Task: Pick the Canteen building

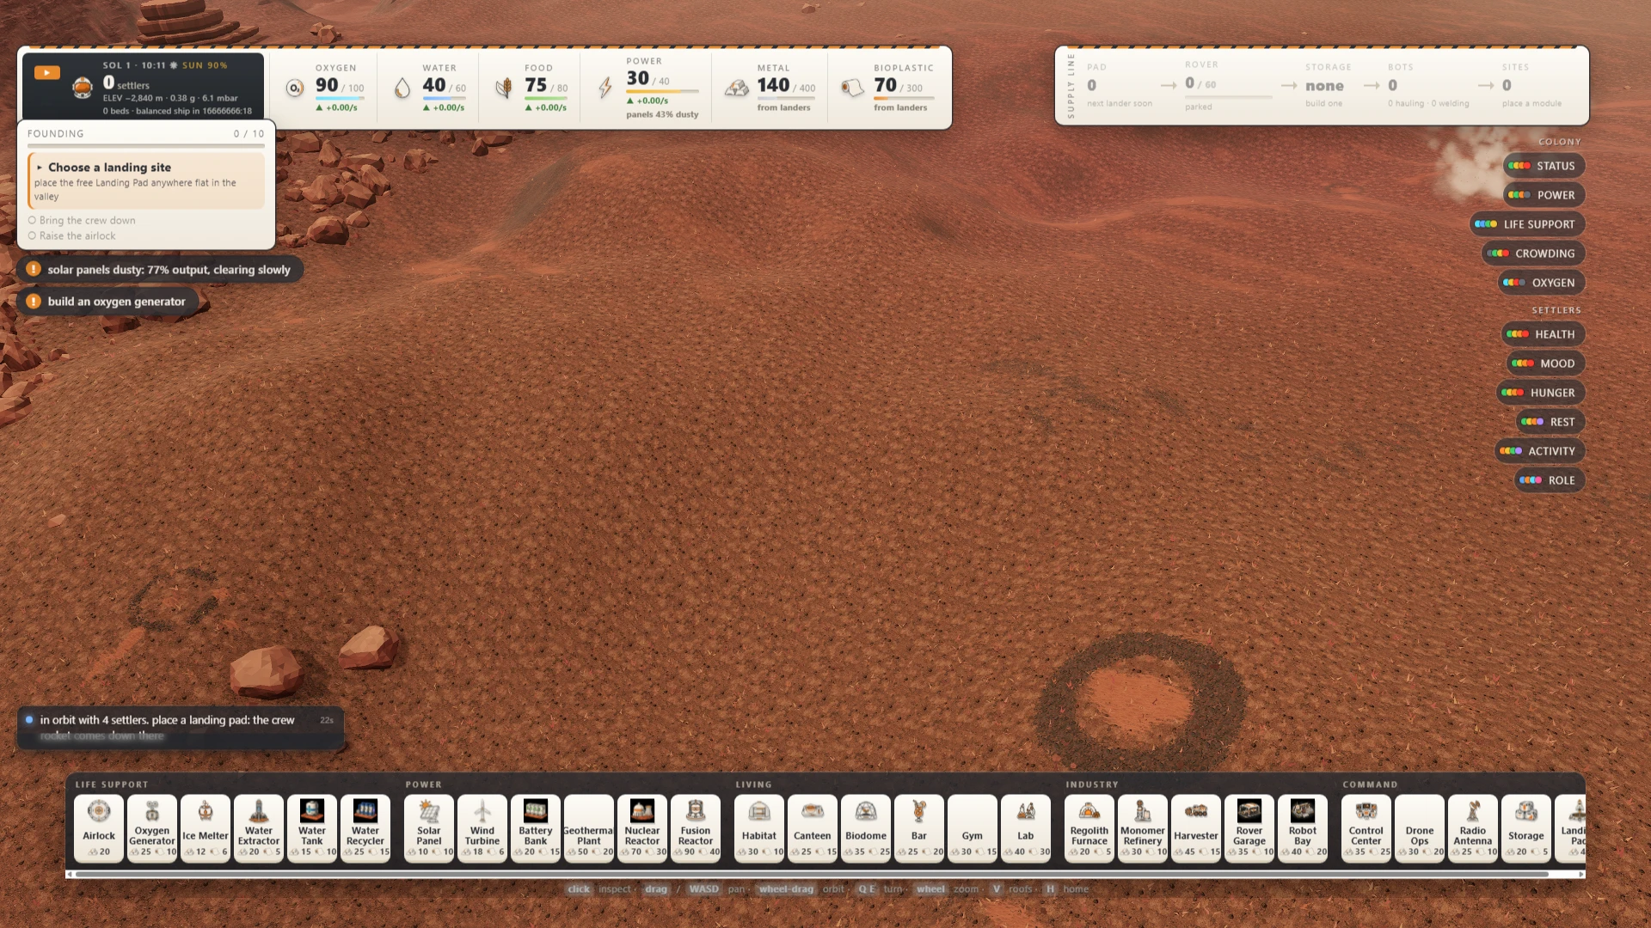Action: click(813, 827)
